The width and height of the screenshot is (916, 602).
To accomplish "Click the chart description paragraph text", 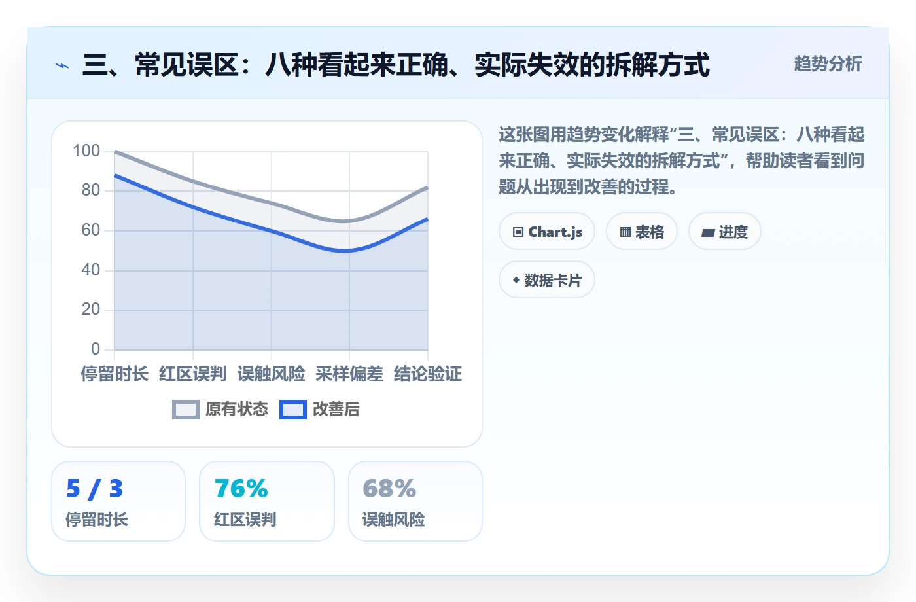I will (x=682, y=161).
